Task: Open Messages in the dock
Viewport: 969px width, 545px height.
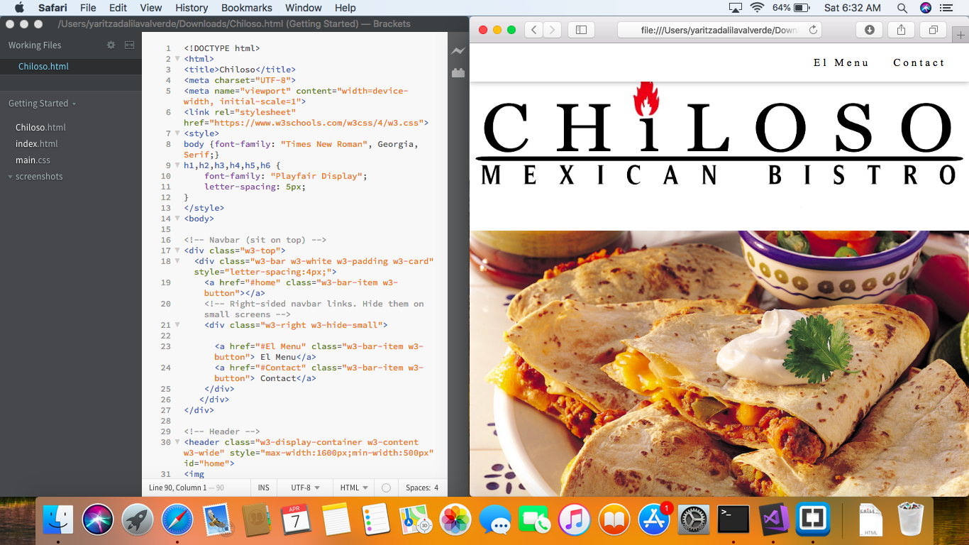Action: [495, 520]
